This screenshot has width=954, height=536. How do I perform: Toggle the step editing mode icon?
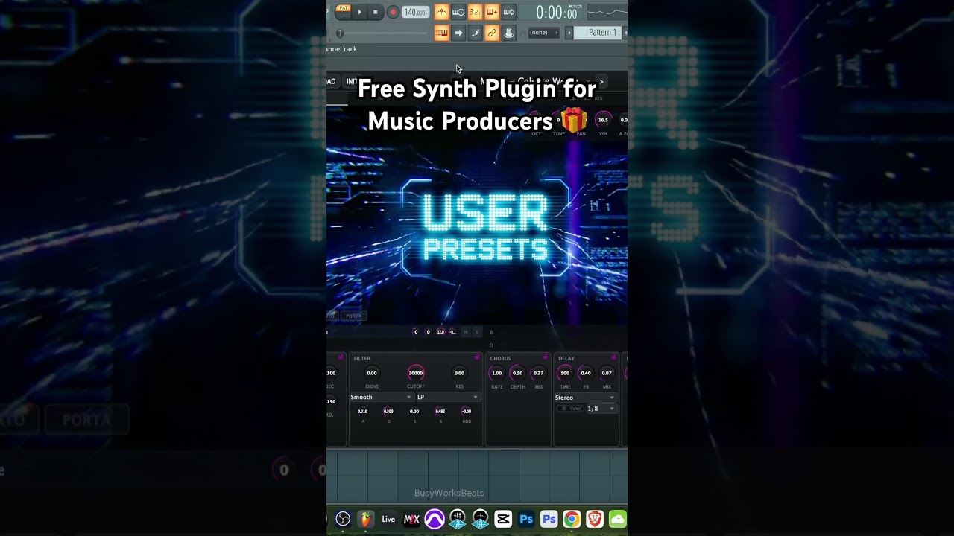coord(475,33)
